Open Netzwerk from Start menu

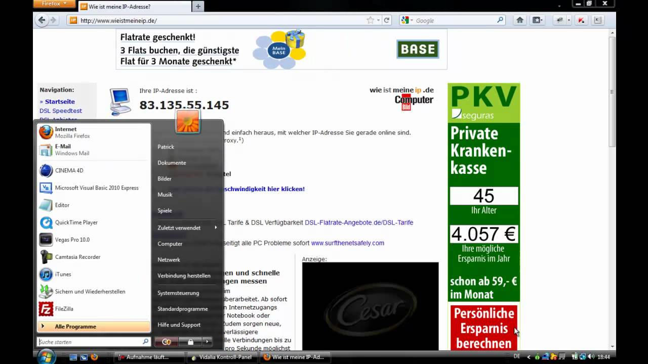pyautogui.click(x=169, y=259)
